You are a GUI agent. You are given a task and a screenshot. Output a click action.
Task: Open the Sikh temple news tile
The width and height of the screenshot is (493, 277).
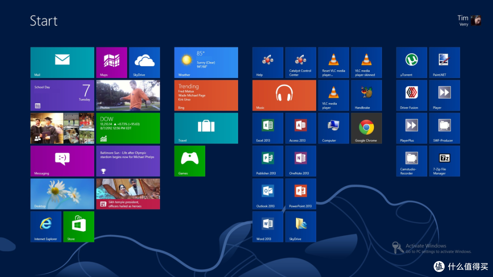tap(128, 194)
